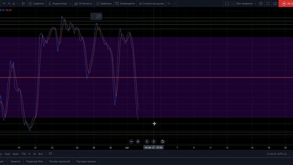Undo the last chart action
293x165 pixels.
point(169,4)
